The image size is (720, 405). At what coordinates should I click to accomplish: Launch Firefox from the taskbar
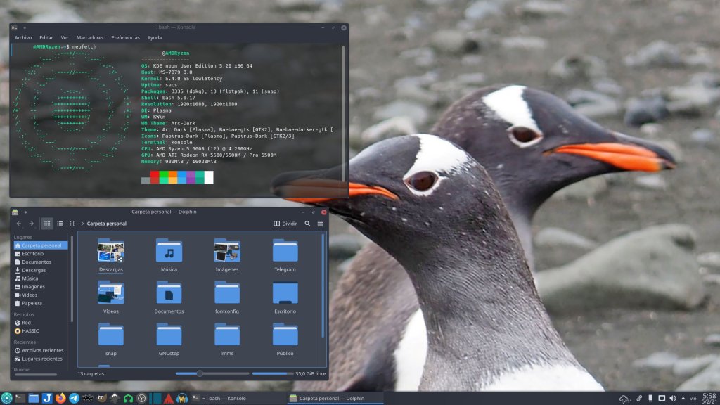pos(60,398)
